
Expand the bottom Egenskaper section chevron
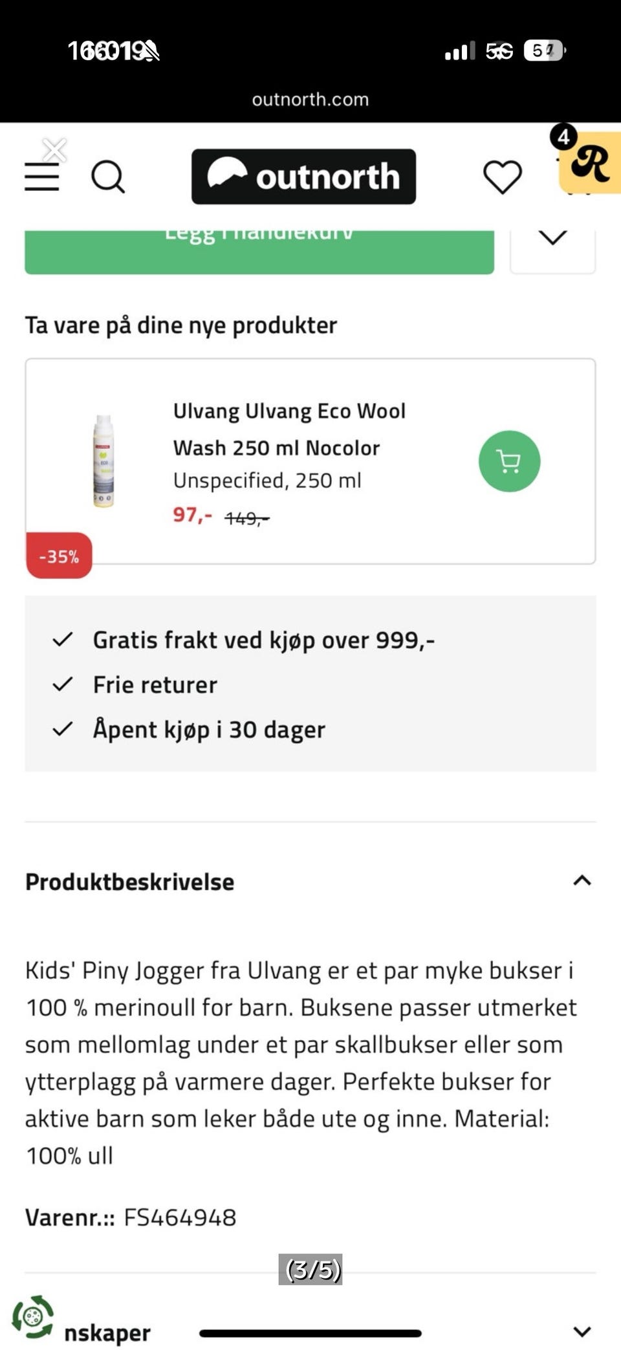582,1331
